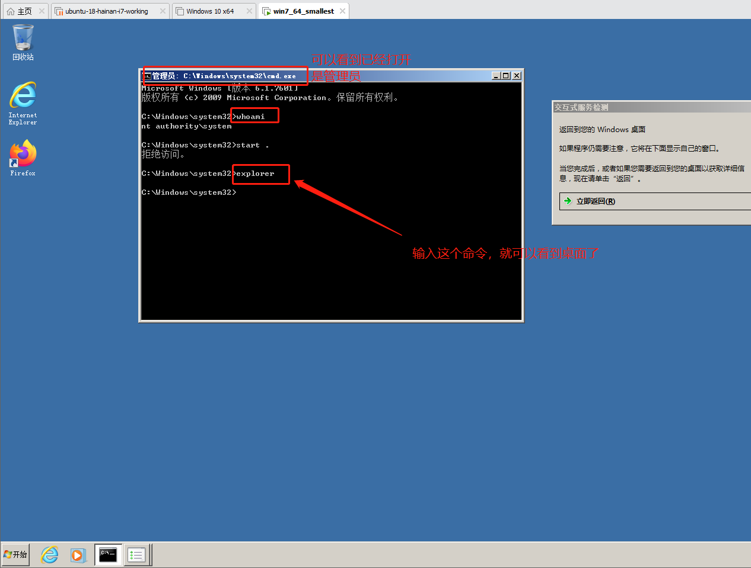This screenshot has width=751, height=568.
Task: Open the 开始 Start menu
Action: click(x=16, y=555)
